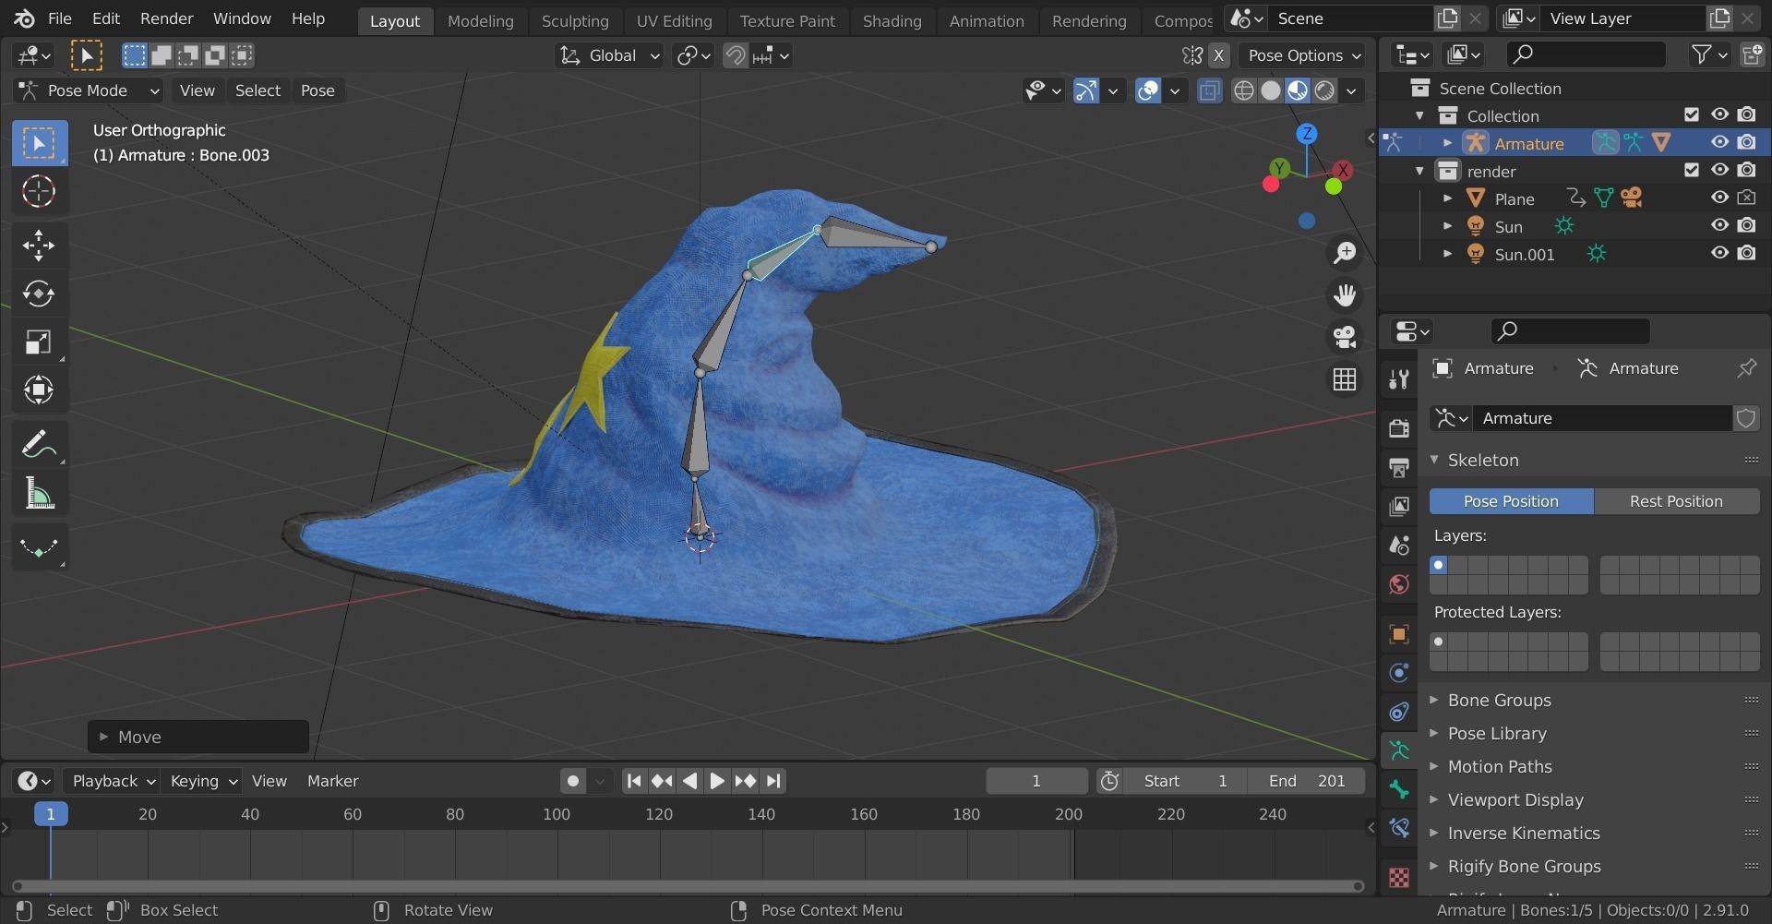
Task: Open the Render properties tab
Action: pos(1399,427)
